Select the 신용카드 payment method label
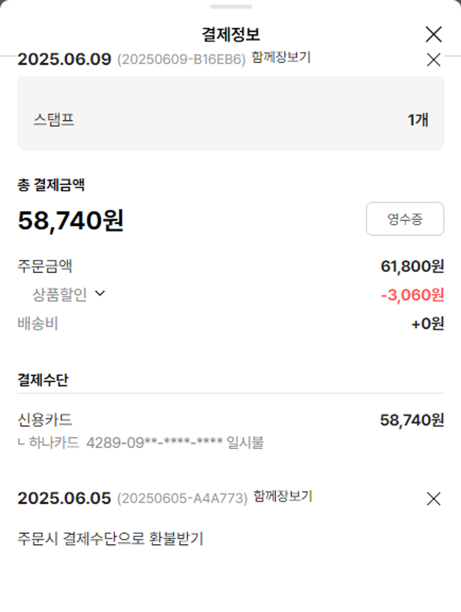This screenshot has height=612, width=461. coord(45,420)
